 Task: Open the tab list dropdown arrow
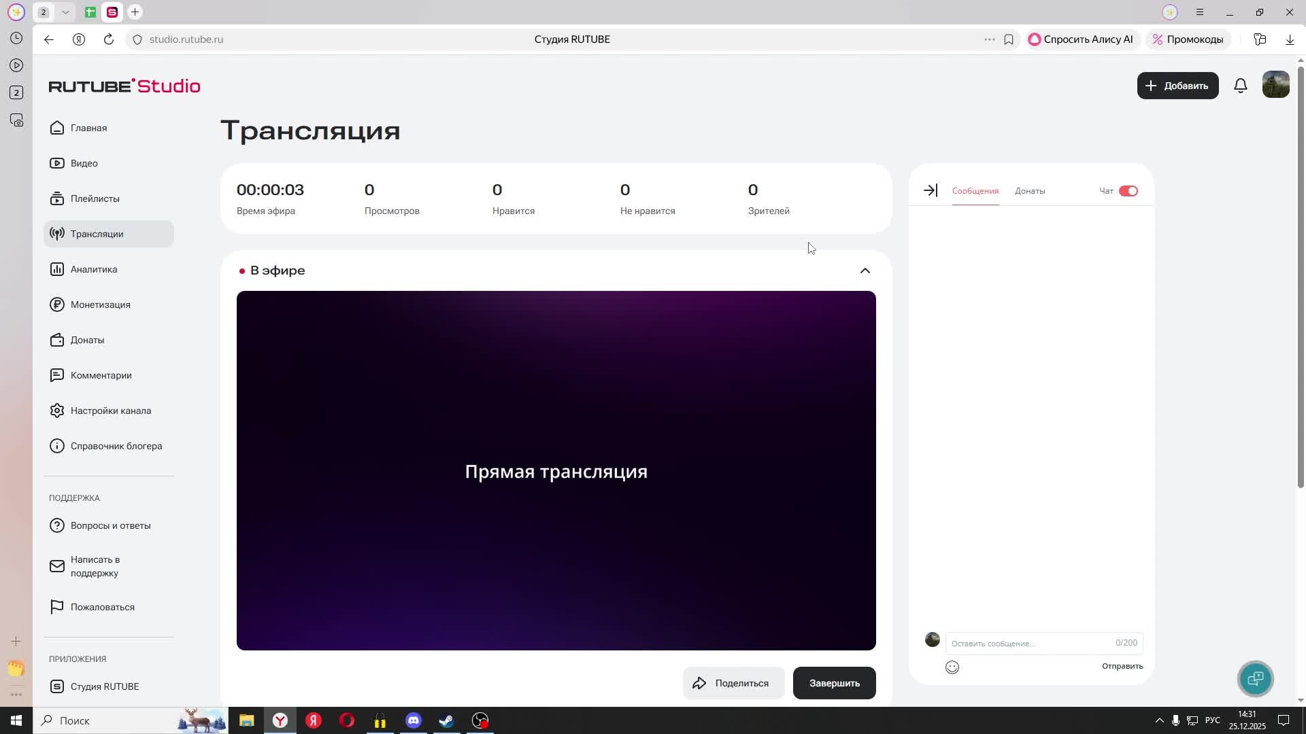pos(65,12)
